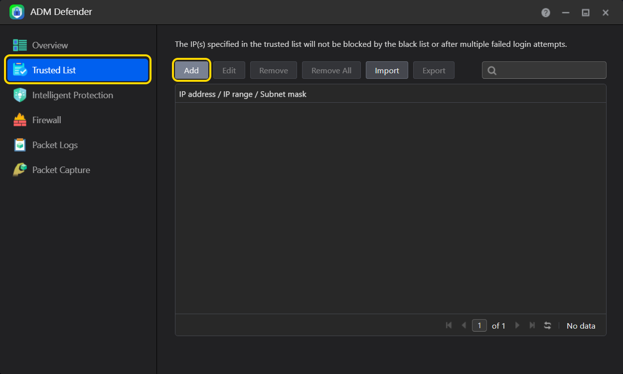Jump to the last page arrow
The image size is (623, 374).
tap(532, 326)
